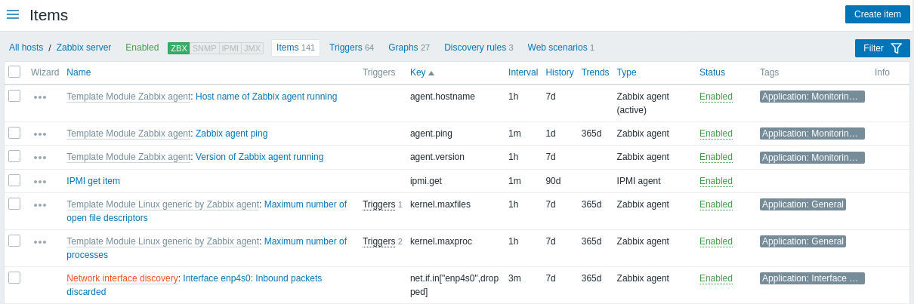Go to All hosts breadcrumb
914x304 pixels.
click(x=26, y=48)
